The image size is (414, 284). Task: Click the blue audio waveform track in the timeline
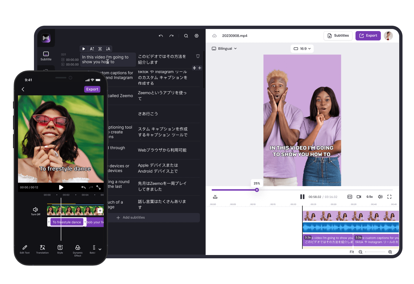(351, 227)
